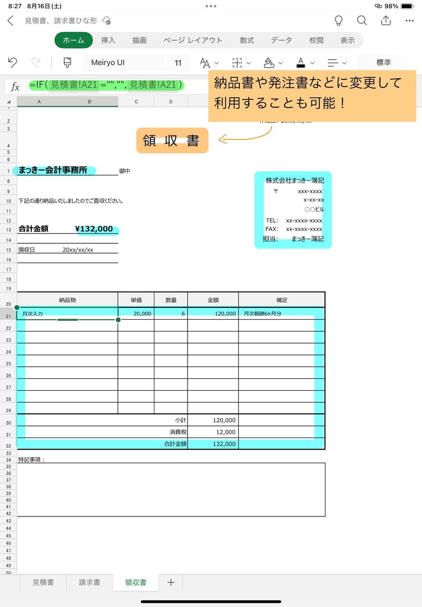The image size is (422, 607).
Task: Switch to the ページ レイアウト ribbon tab
Action: click(x=193, y=40)
